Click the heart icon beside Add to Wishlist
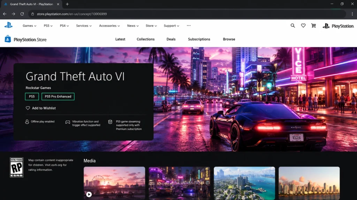 28,108
